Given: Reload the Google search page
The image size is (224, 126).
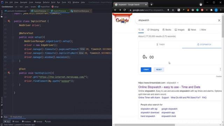Looking at the screenshot, I should pyautogui.click(x=125, y=10).
